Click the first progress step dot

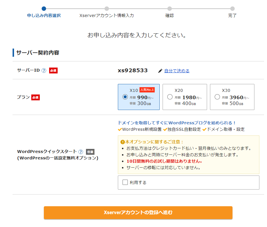tap(44, 8)
